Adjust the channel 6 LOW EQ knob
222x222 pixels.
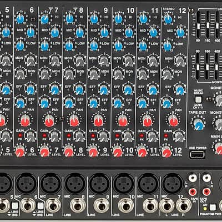(20, 46)
